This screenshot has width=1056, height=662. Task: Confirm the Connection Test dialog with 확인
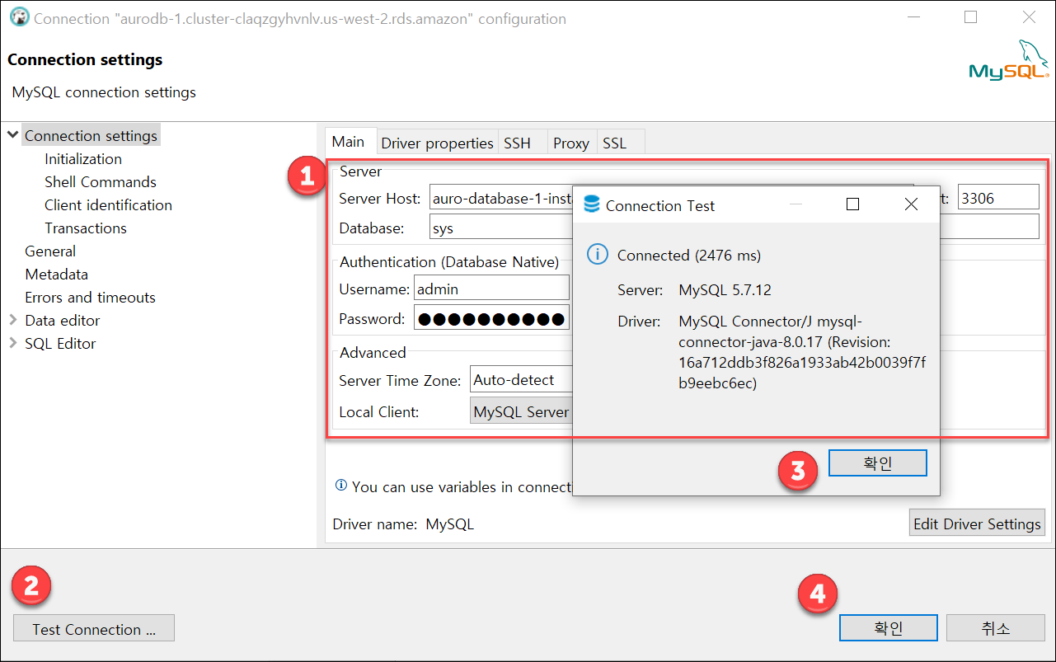(x=878, y=463)
